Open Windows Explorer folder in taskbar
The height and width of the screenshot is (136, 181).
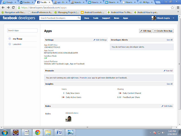[48, 132]
